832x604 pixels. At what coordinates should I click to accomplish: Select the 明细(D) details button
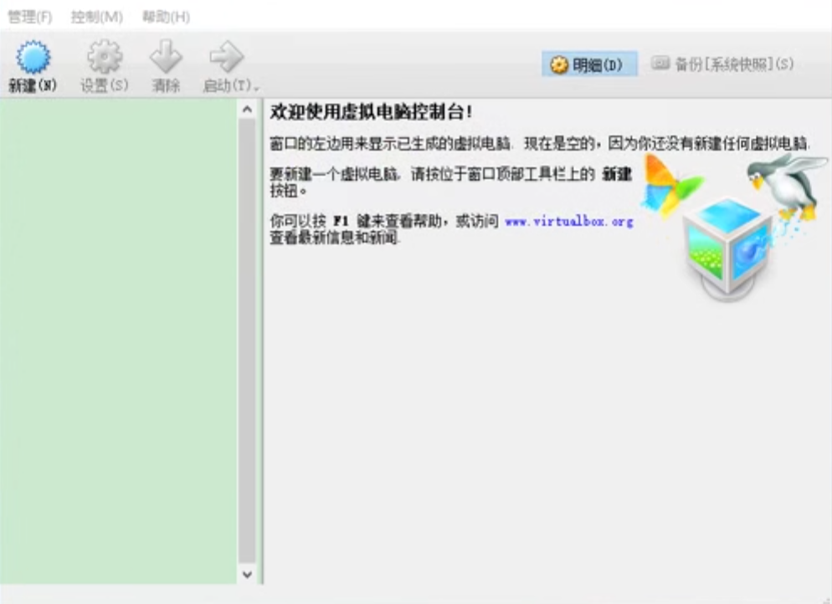(x=589, y=64)
